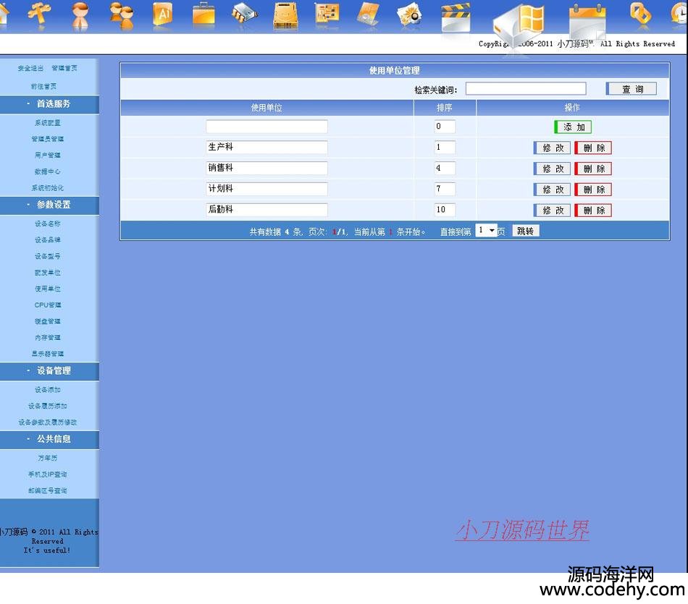The width and height of the screenshot is (688, 604).
Task: Click the two-person users icon in top bar
Action: (122, 14)
